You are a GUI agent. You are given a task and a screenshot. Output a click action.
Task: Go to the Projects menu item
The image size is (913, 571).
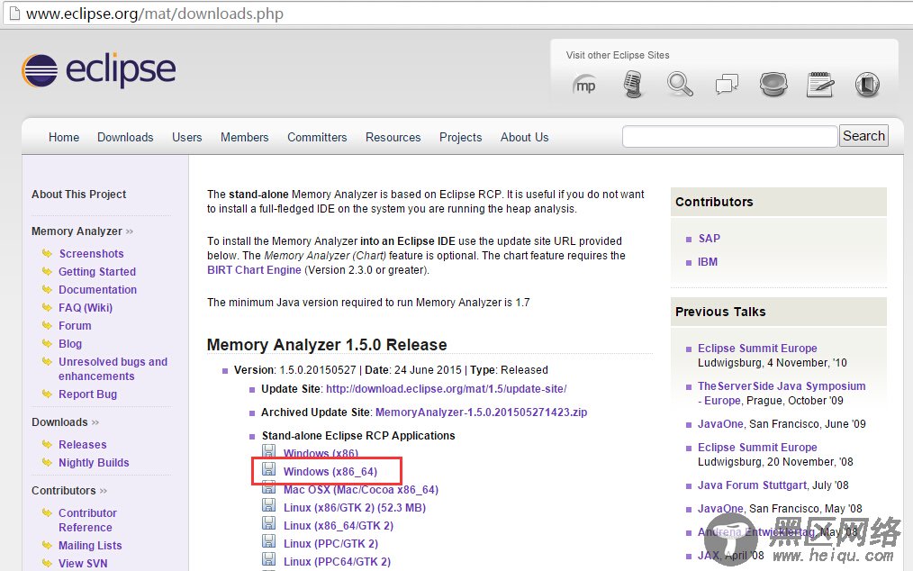[x=461, y=138]
